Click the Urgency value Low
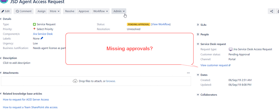The height and width of the screenshot is (111, 279). click(x=35, y=43)
